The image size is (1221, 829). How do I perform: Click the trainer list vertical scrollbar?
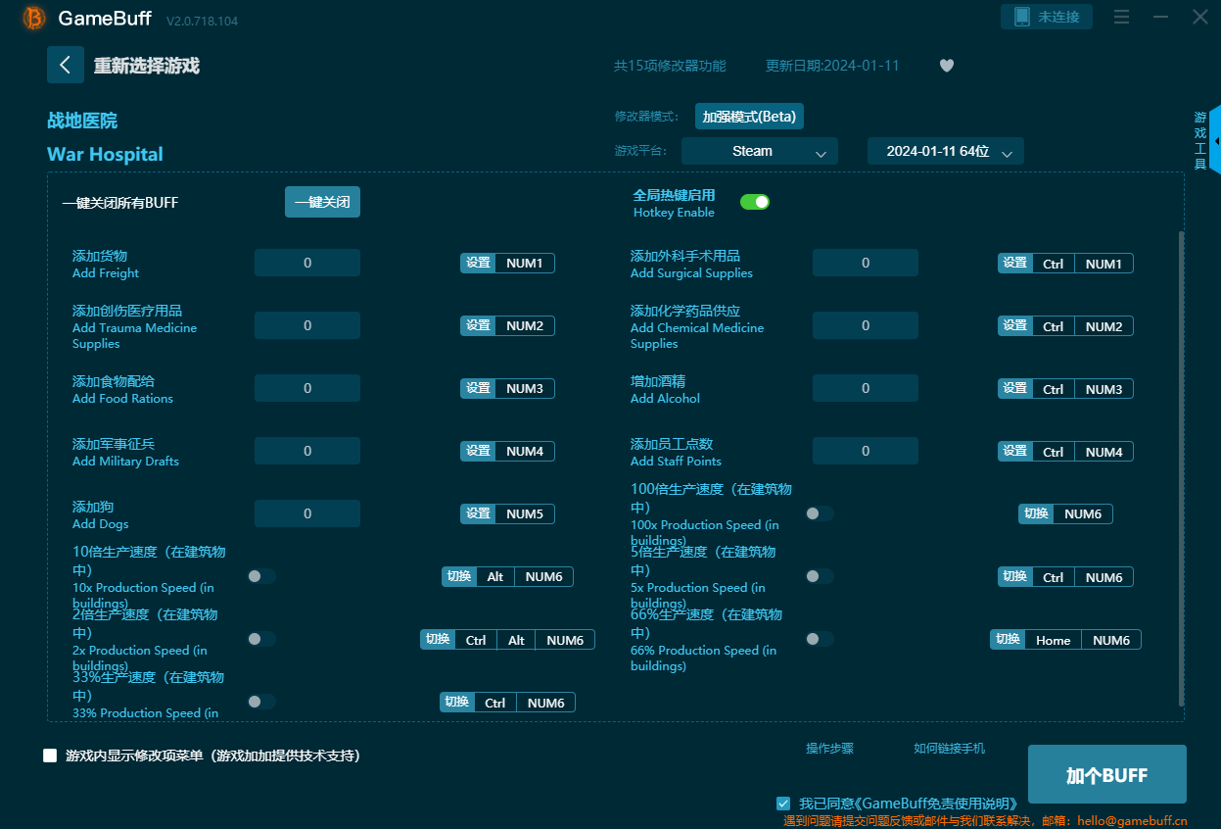click(x=1181, y=468)
